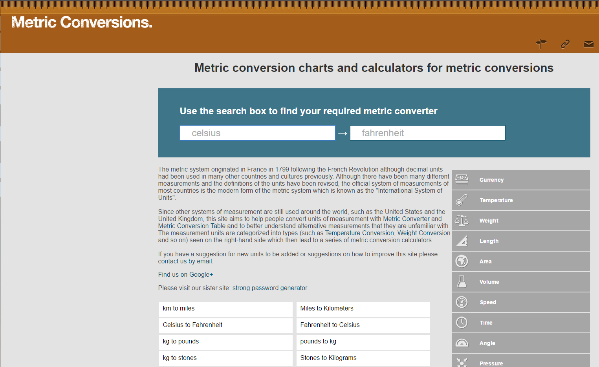Select the Pressure category icon

[462, 362]
